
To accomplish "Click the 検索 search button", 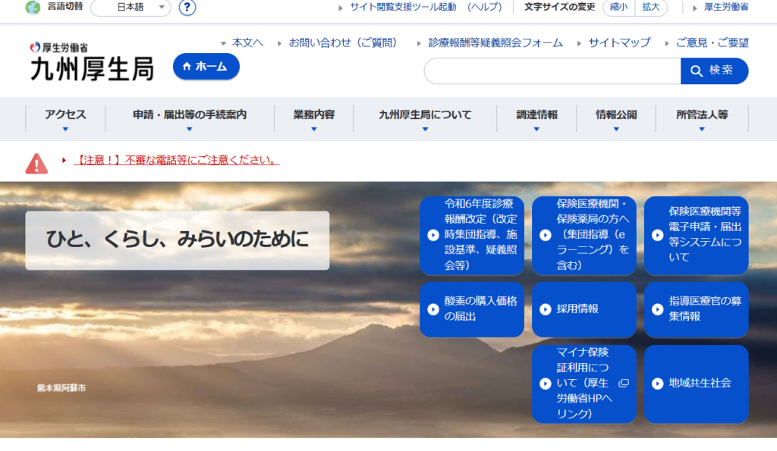I will click(x=715, y=70).
